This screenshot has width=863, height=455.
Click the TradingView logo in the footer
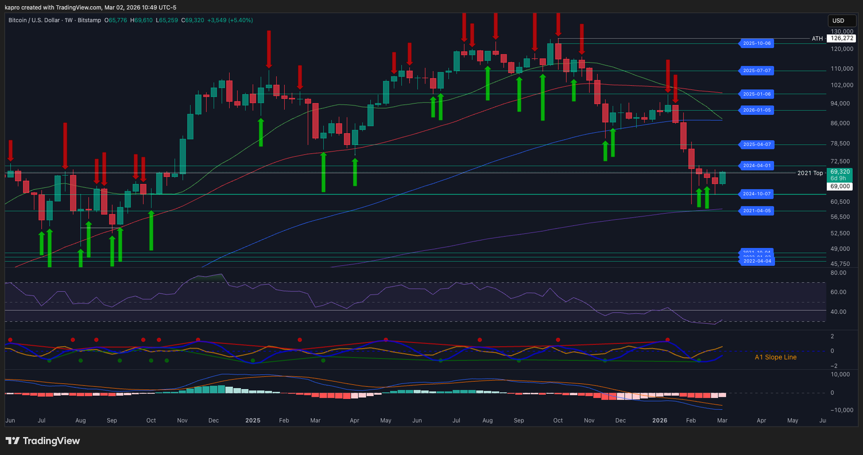pyautogui.click(x=43, y=441)
